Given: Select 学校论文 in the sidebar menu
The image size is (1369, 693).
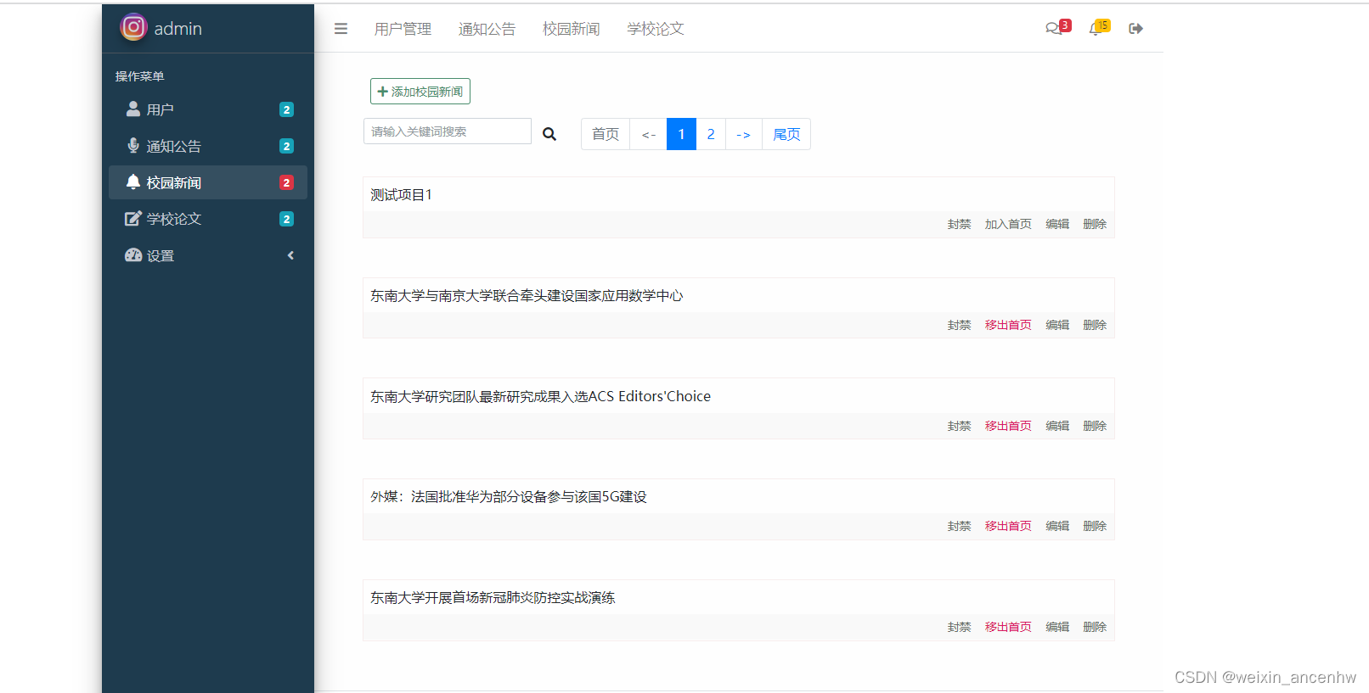Looking at the screenshot, I should (208, 219).
